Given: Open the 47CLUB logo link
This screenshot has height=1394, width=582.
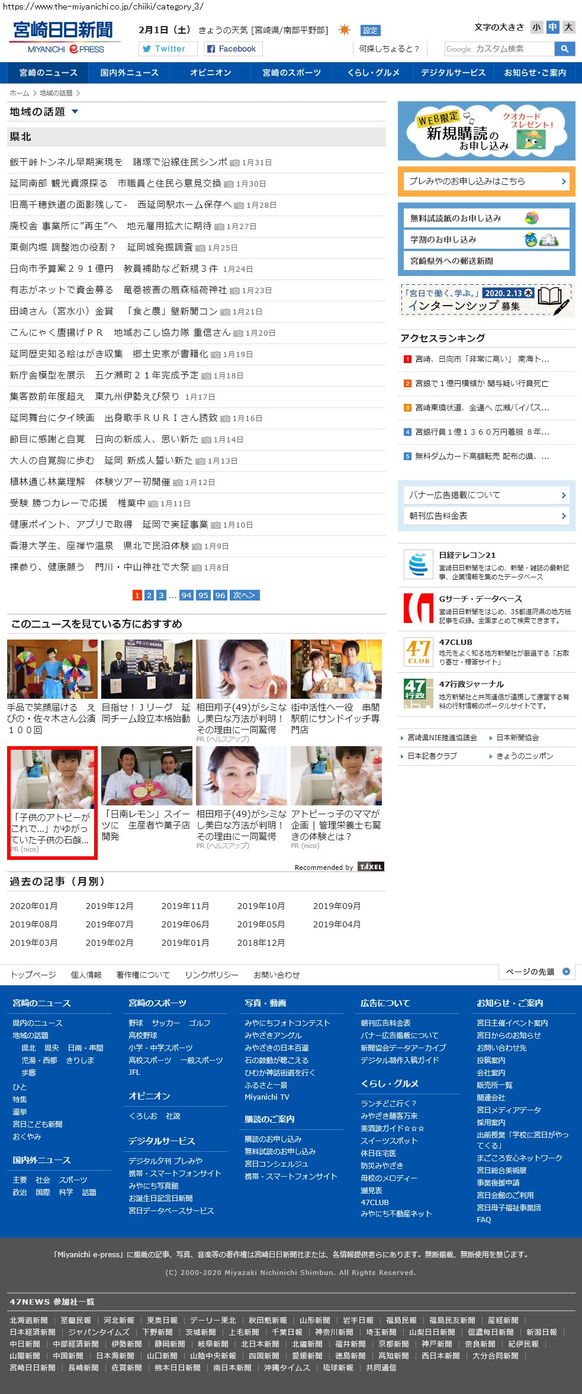Looking at the screenshot, I should [418, 651].
